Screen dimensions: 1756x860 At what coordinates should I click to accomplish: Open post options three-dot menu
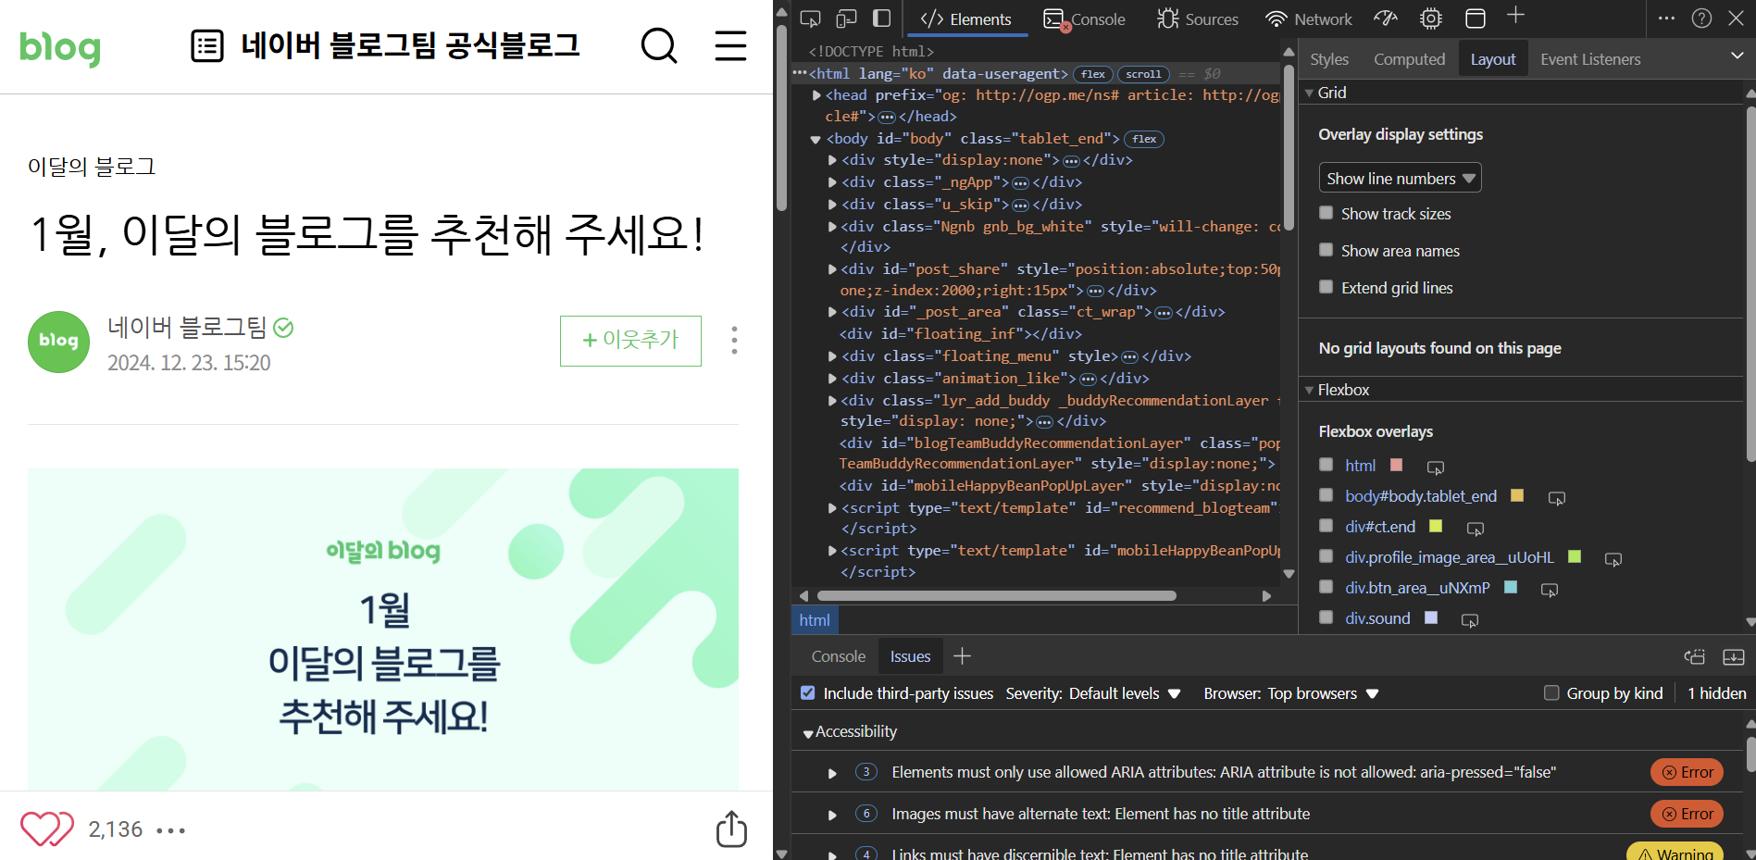734,341
